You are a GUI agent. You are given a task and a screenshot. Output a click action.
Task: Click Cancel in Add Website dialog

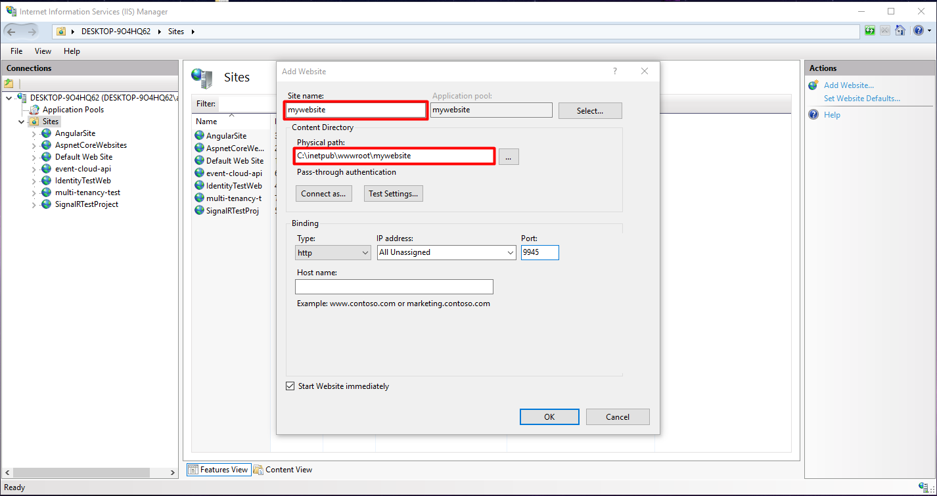[618, 417]
